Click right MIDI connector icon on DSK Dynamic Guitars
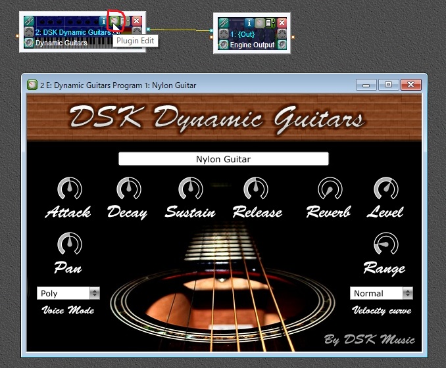This screenshot has width=446, height=368. [137, 32]
